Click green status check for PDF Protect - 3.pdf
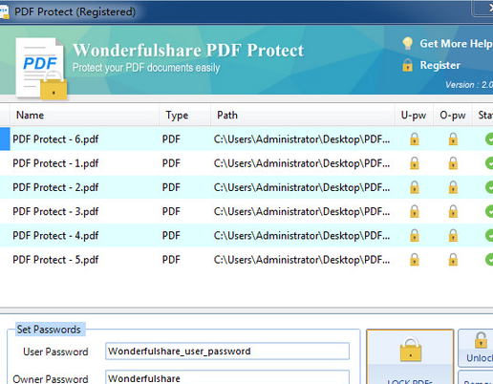Image resolution: width=493 pixels, height=384 pixels. 489,211
